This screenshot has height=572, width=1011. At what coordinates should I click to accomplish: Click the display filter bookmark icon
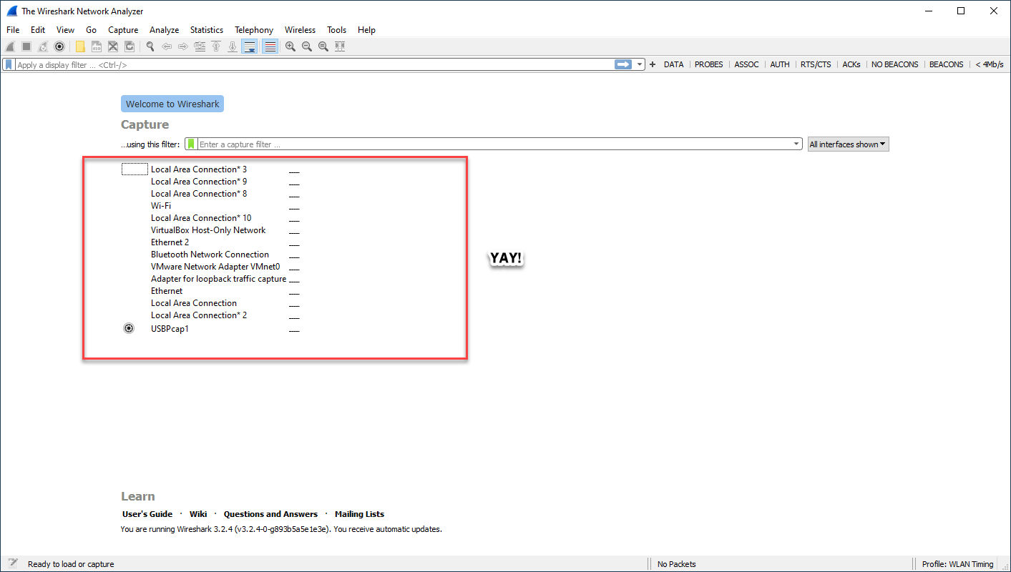(x=9, y=64)
